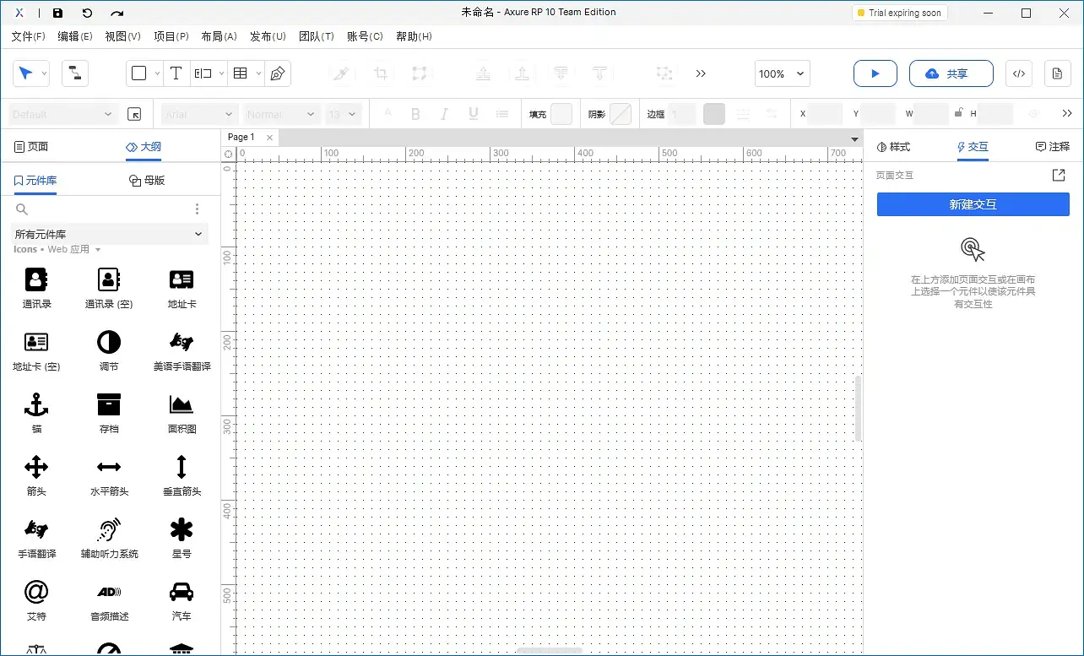Click the selection arrow tool
1084x656 pixels.
(x=25, y=73)
